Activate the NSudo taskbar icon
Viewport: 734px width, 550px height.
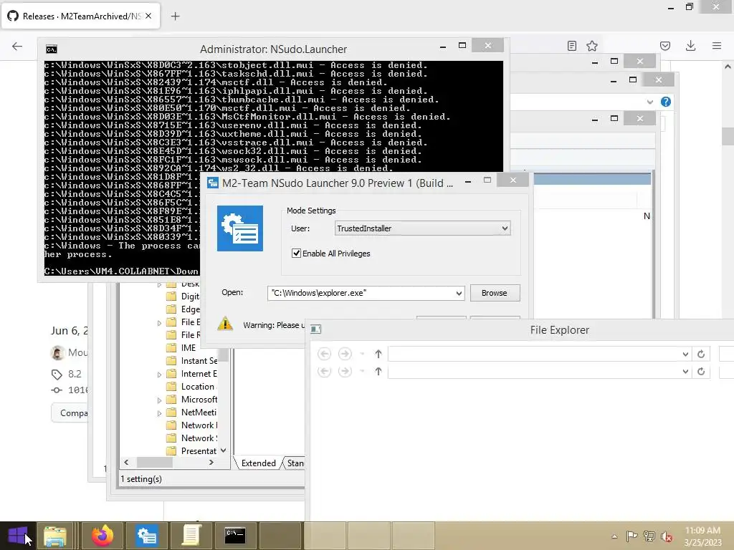click(x=146, y=536)
